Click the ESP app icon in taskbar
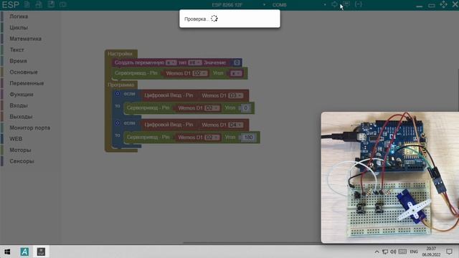This screenshot has height=258, width=459. (x=41, y=252)
